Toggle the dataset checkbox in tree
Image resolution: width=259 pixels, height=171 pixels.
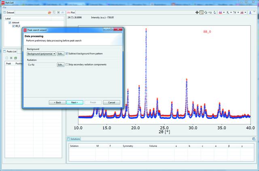(x=10, y=23)
